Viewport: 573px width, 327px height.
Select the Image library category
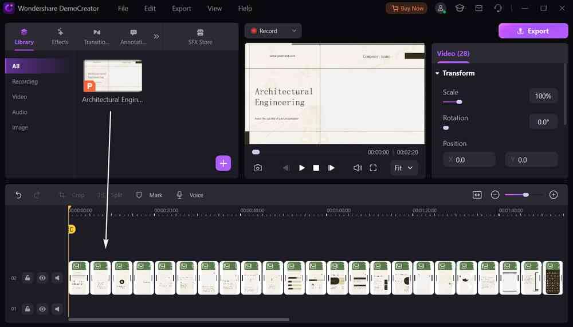coord(20,128)
